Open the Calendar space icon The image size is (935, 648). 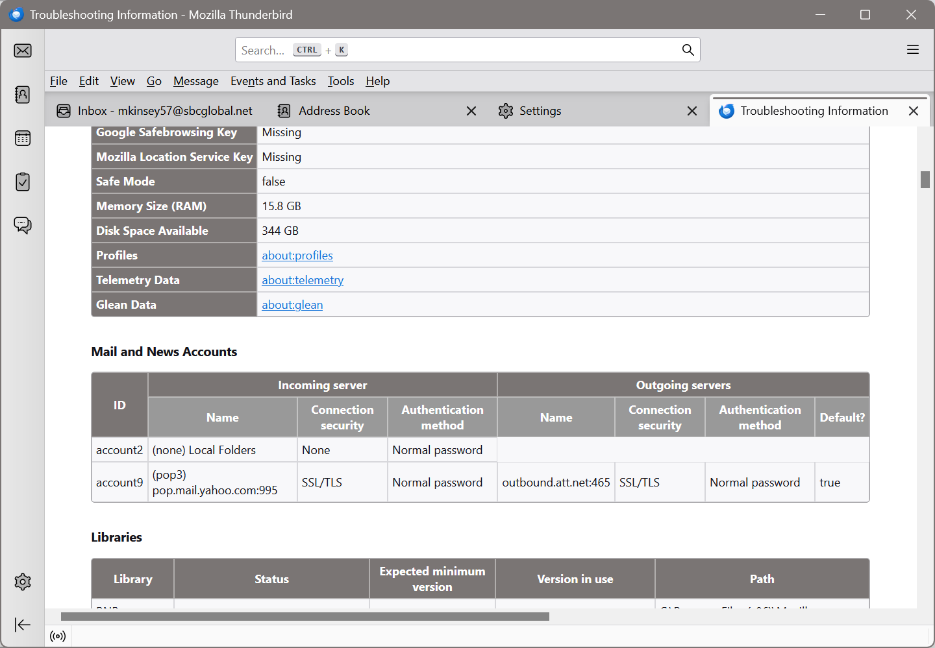(23, 138)
